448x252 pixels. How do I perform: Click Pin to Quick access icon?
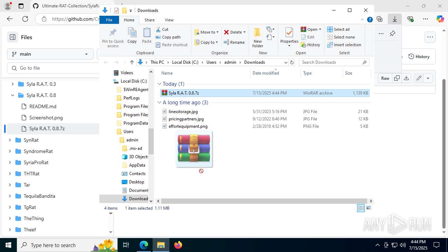pyautogui.click(x=113, y=38)
